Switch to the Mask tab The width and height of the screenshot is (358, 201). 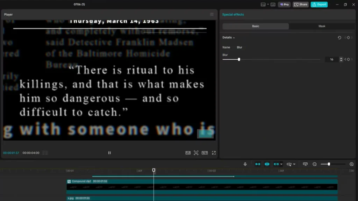tap(322, 26)
